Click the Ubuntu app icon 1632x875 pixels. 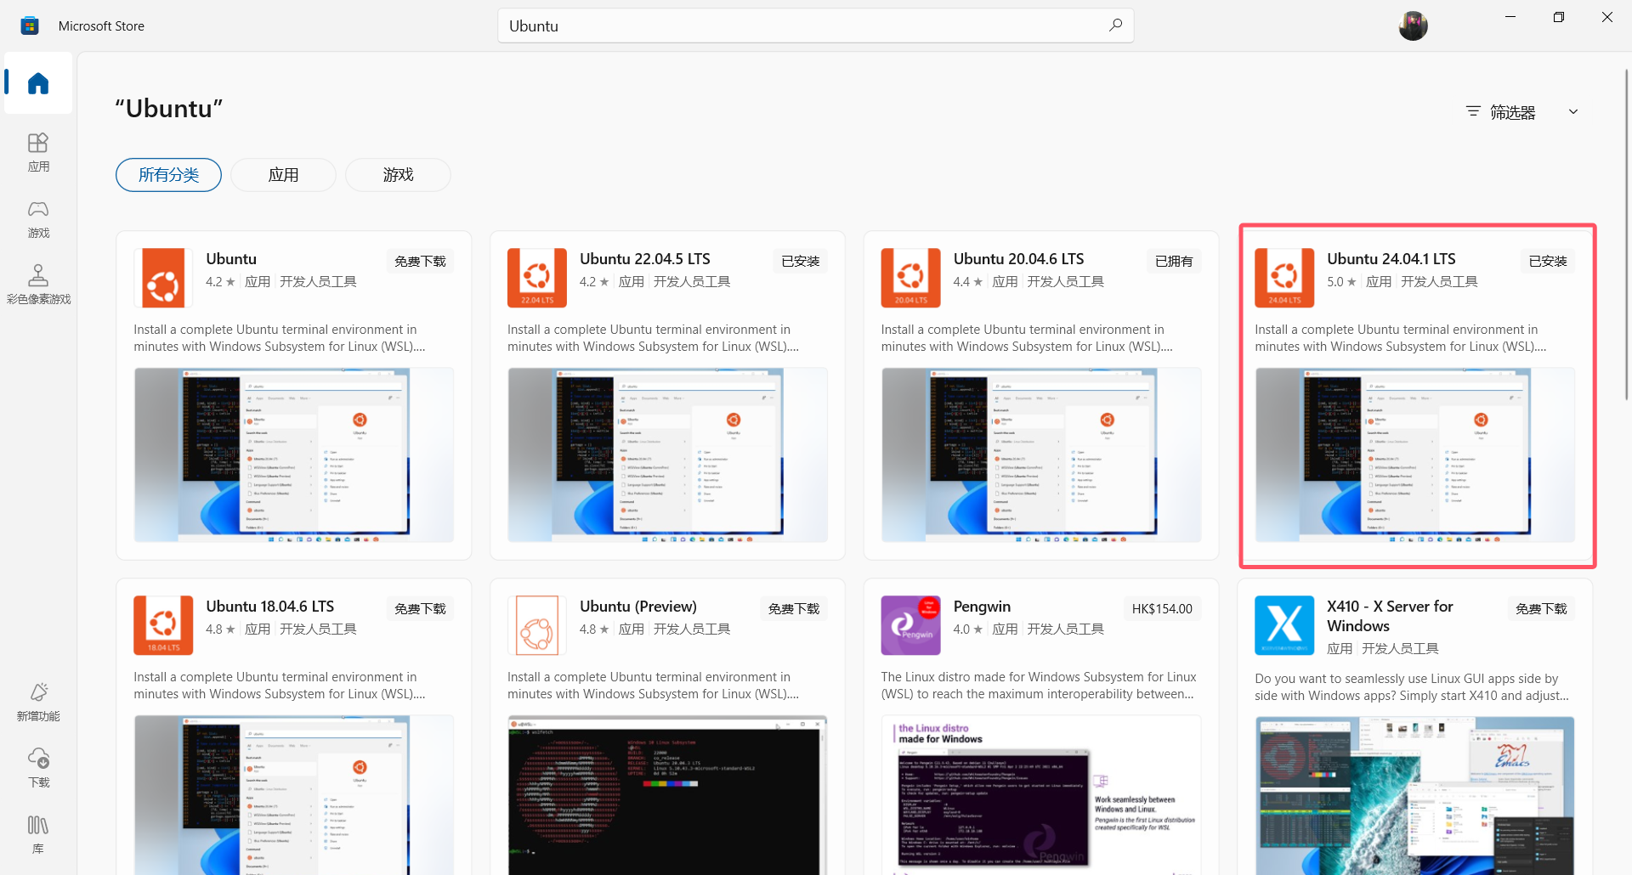(163, 278)
